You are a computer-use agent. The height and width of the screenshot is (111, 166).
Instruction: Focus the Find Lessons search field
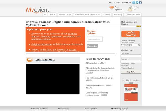tap(129, 26)
